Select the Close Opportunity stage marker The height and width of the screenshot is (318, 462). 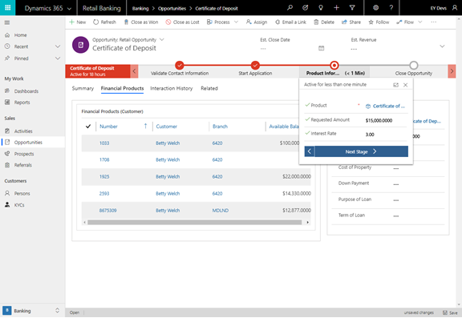[x=414, y=65]
